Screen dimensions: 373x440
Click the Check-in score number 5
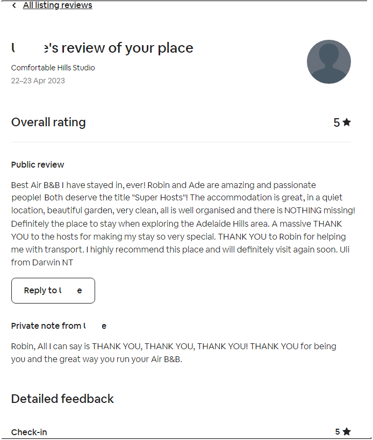[338, 431]
